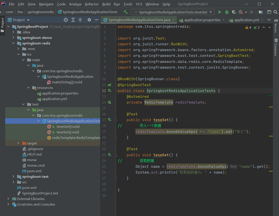The height and width of the screenshot is (216, 279).
Task: Click the green Run button in toolbar
Action: click(220, 12)
